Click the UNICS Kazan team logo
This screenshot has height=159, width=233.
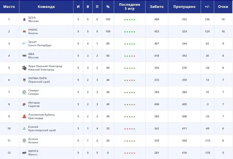coord(24,31)
